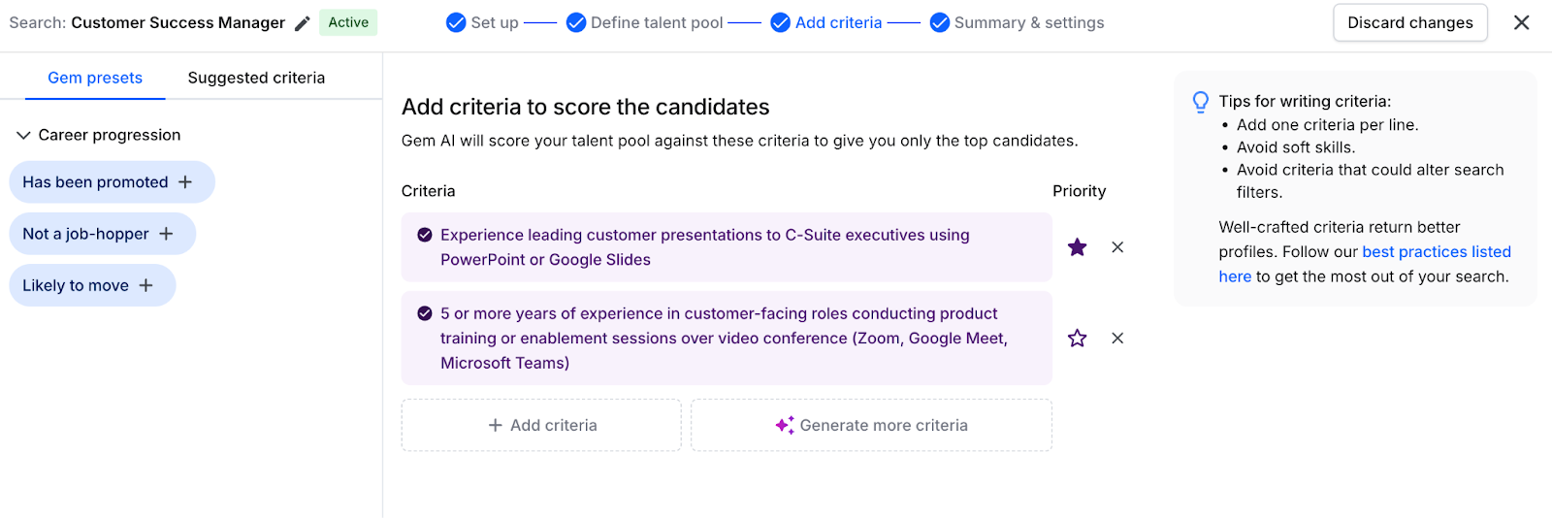1552x518 pixels.
Task: Toggle priority star on C-Suite presentations criterion
Action: coord(1077,247)
